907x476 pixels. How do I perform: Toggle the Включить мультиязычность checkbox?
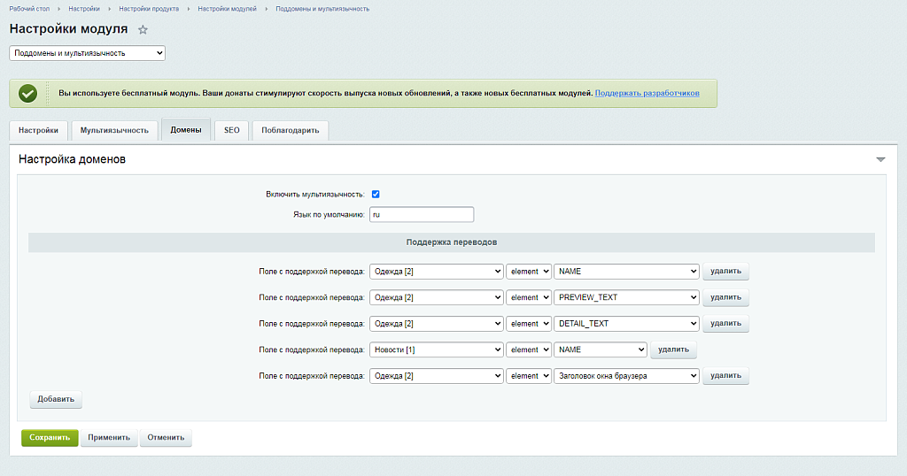(x=376, y=194)
